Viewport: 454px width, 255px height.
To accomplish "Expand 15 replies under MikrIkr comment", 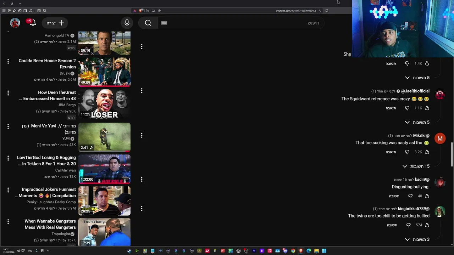I will click(416, 166).
